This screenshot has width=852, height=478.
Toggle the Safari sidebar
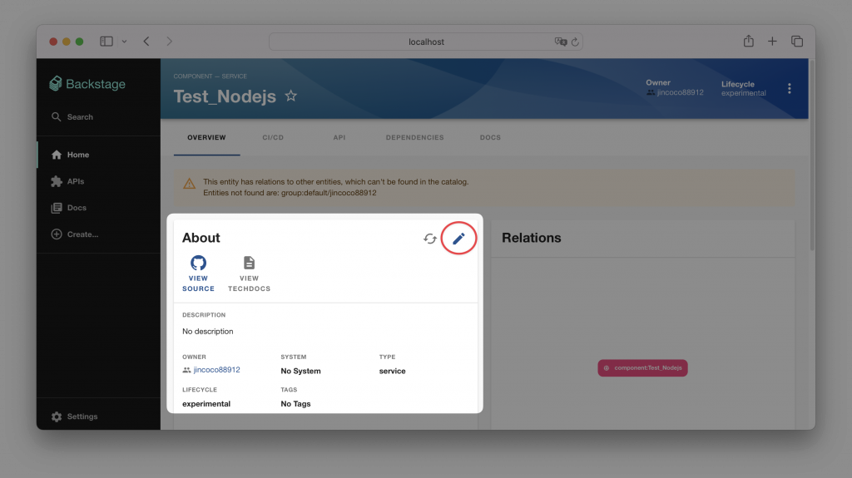(106, 42)
